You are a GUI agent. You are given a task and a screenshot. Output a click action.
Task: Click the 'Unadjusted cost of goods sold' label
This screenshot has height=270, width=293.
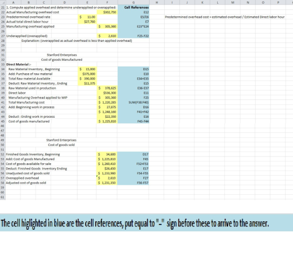[28, 173]
